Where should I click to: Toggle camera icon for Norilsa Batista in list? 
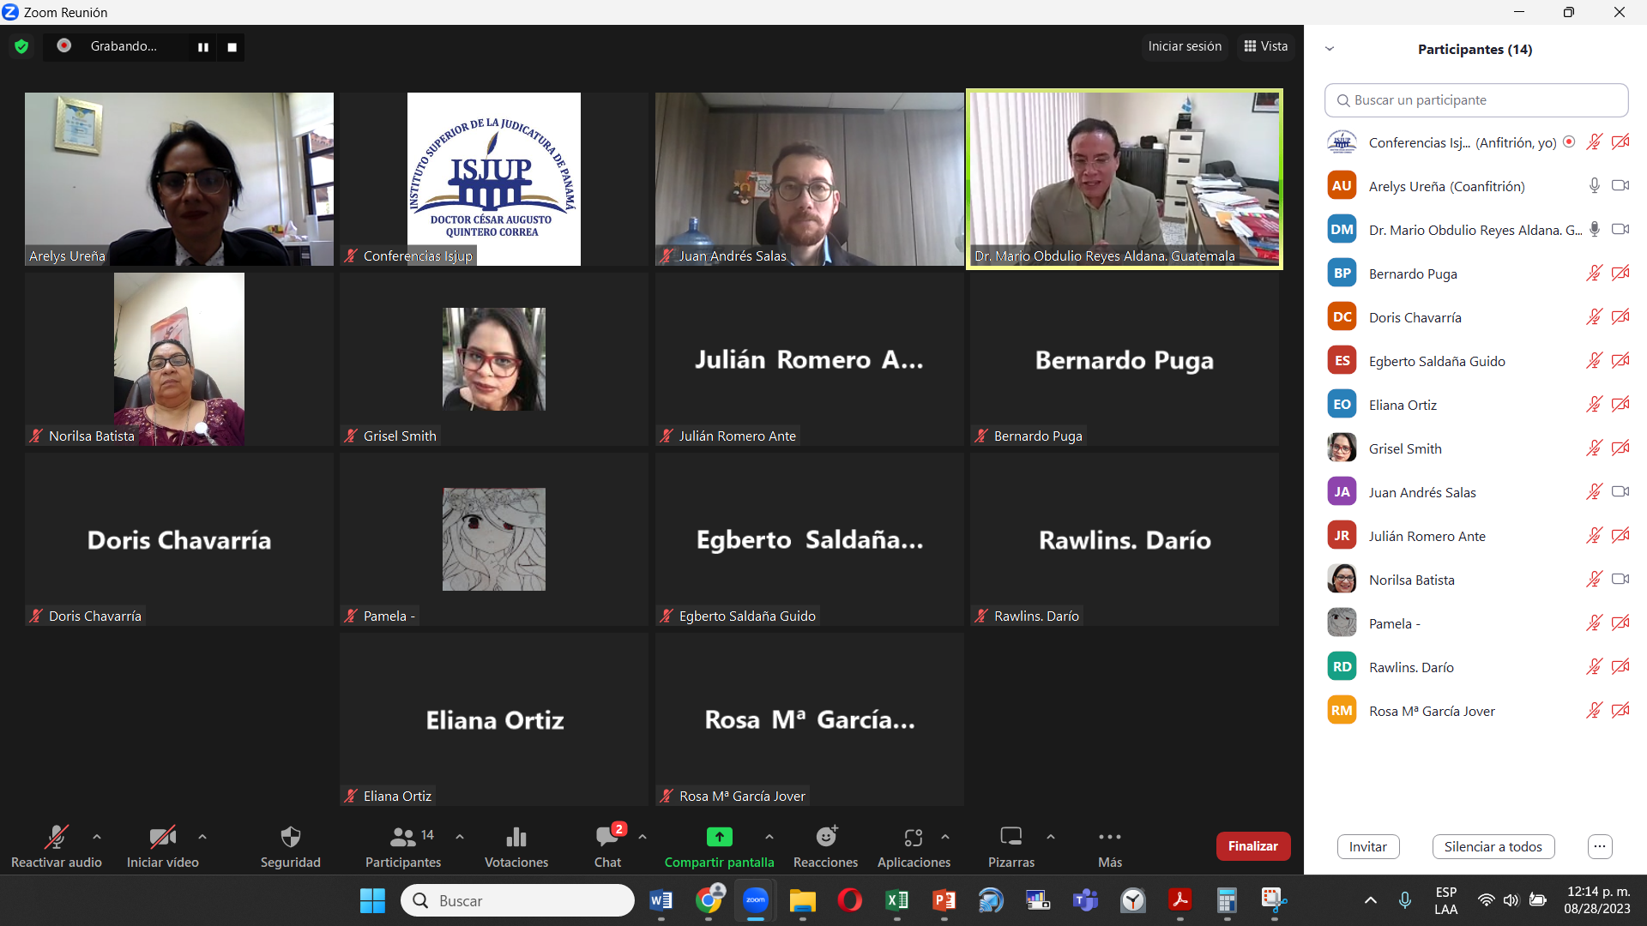pyautogui.click(x=1620, y=580)
